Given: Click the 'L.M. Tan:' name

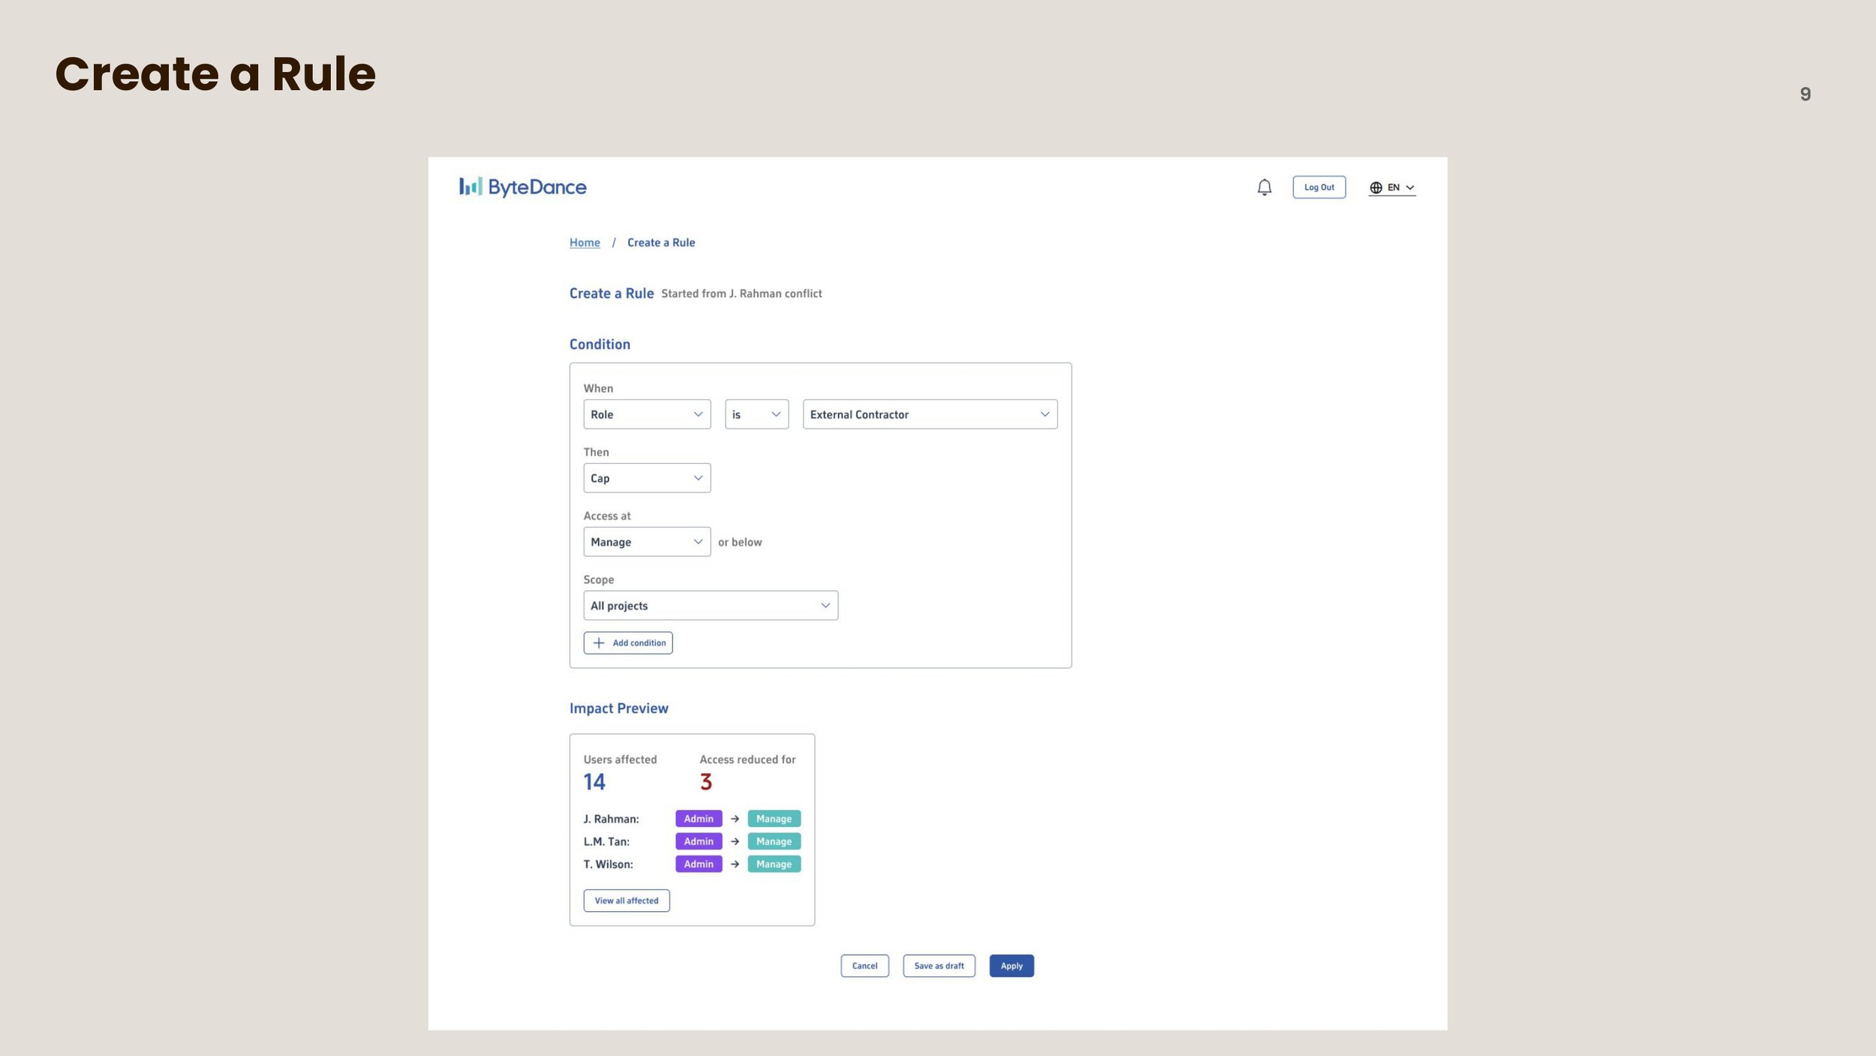Looking at the screenshot, I should (606, 842).
